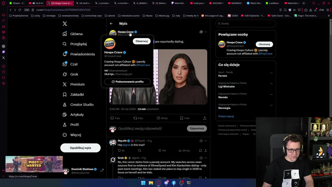Viewport: 332px width, 187px height.
Task: Open the Kim Kardashian photo in the post
Action: click(x=183, y=77)
